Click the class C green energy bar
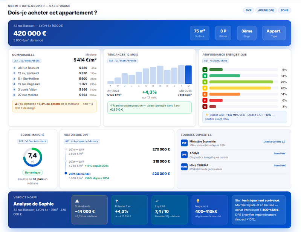Image resolution: width=301 pixels, height=232 pixels. pos(241,82)
